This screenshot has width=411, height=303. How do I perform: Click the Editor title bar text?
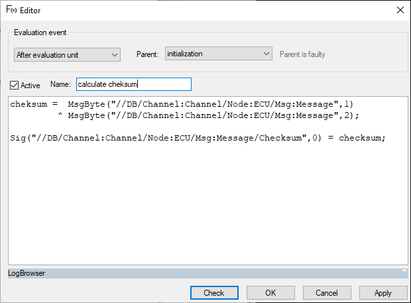coord(31,10)
